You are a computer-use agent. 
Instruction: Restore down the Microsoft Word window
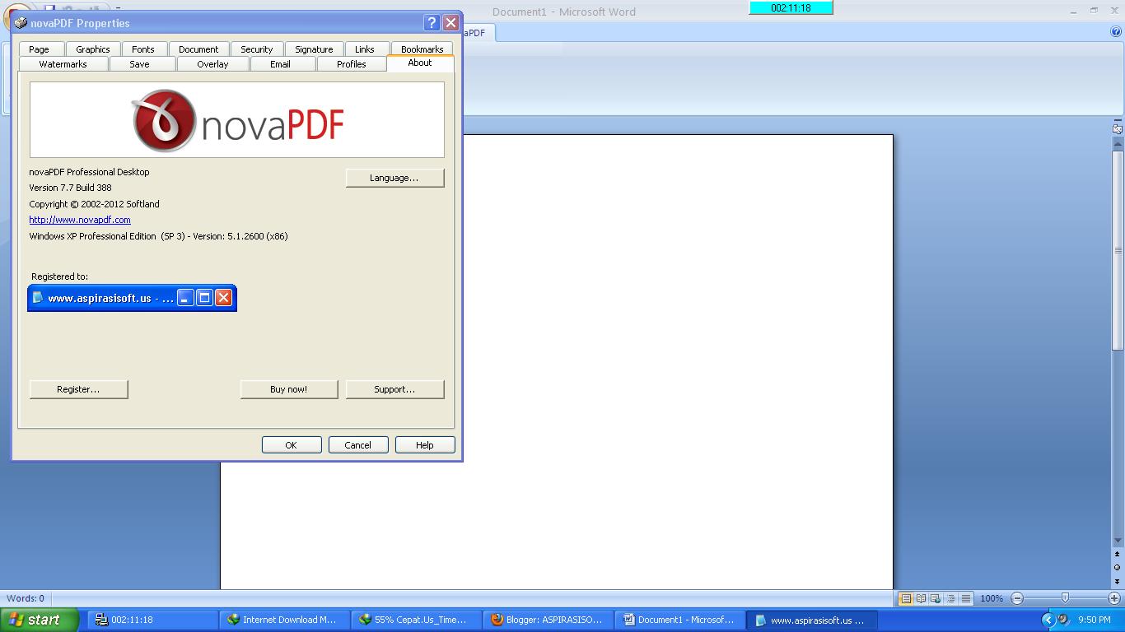click(1094, 11)
